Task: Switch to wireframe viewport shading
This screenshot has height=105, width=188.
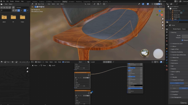Action: 155,4
